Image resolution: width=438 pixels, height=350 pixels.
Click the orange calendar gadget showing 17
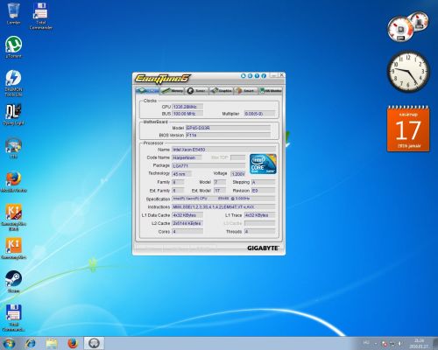(408, 129)
